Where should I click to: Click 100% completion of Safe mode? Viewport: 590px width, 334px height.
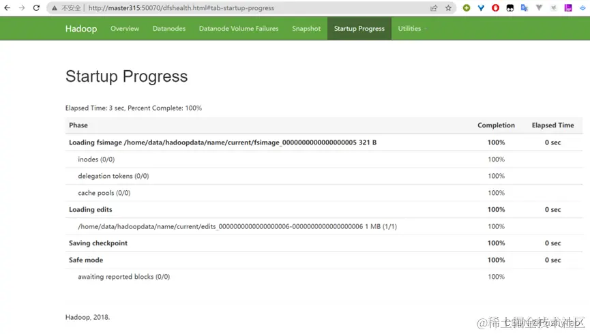click(x=496, y=260)
